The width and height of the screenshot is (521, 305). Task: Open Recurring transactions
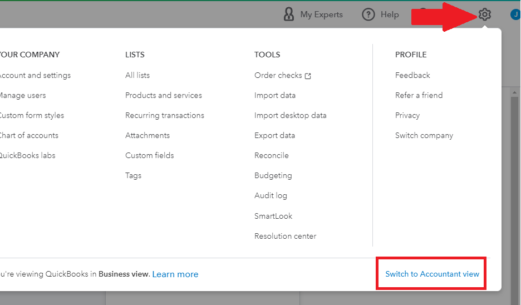click(165, 115)
